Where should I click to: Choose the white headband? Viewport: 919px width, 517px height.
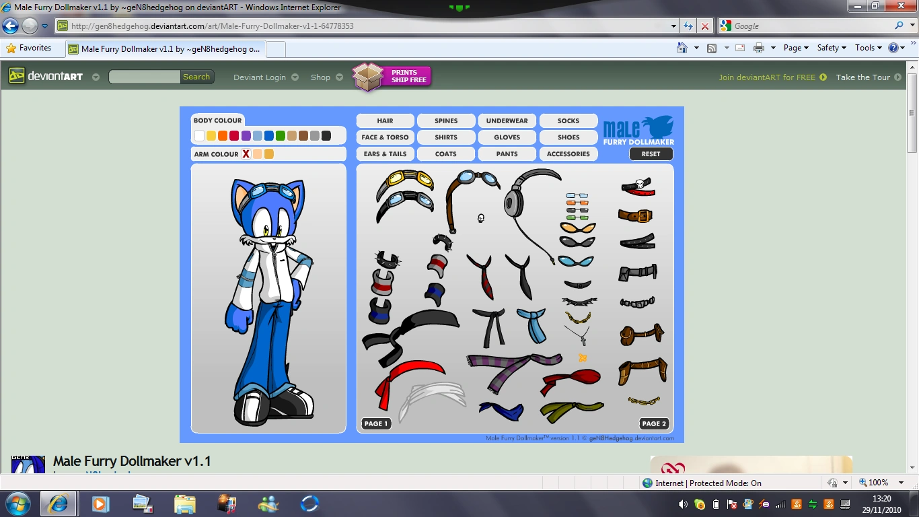pyautogui.click(x=432, y=401)
